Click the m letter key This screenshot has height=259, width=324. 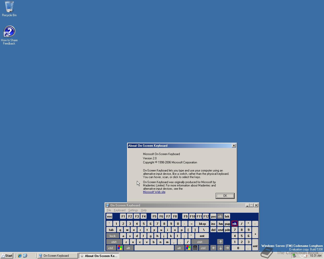click(167, 242)
